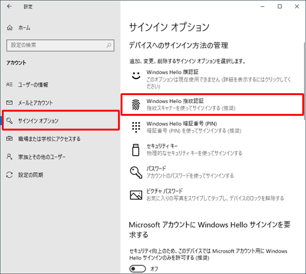Expand パスワード sign-in option

[212, 172]
